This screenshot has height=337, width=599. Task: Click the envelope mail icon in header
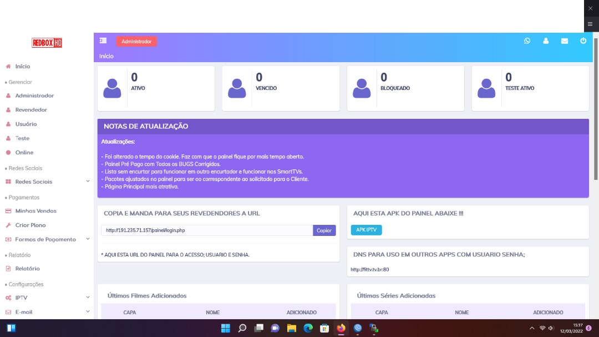click(565, 41)
